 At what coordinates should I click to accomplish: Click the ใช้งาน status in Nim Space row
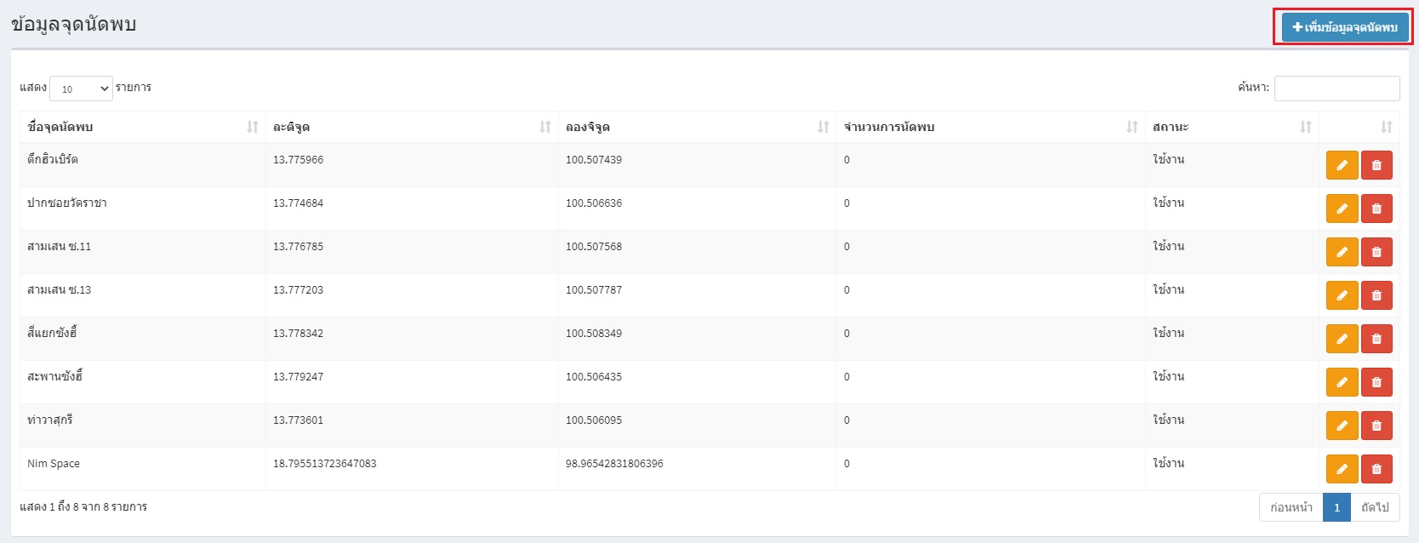pos(1168,463)
